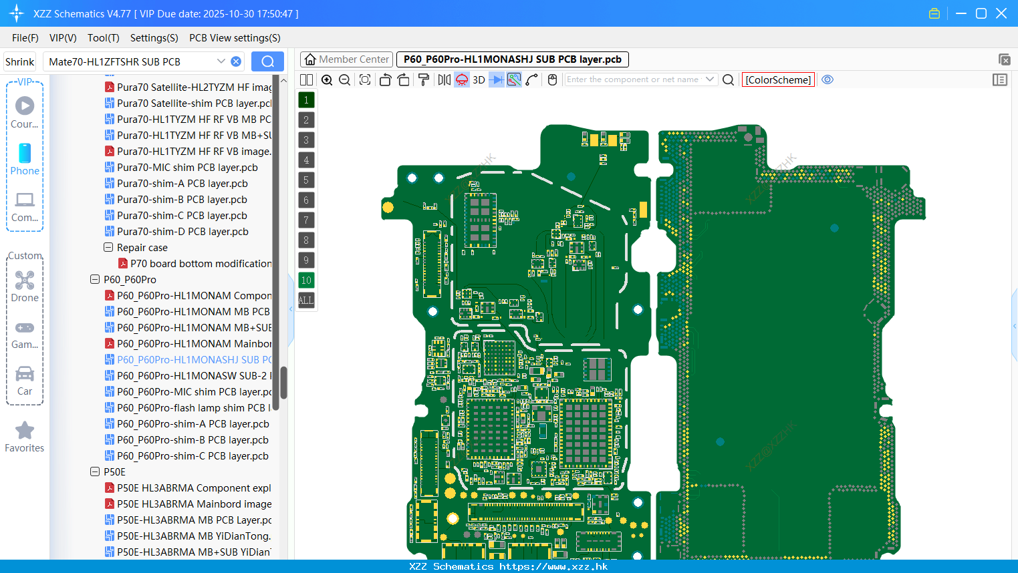
Task: Rotate the board clockwise
Action: (x=404, y=79)
